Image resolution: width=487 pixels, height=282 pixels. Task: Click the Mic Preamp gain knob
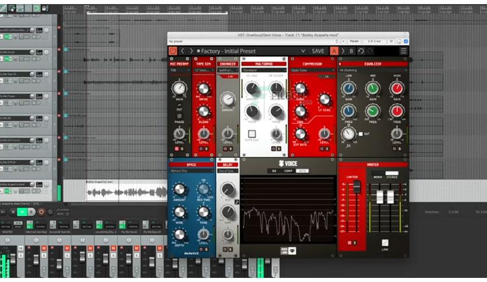pos(179,89)
